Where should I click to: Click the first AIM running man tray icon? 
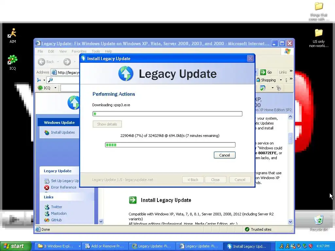(x=282, y=246)
